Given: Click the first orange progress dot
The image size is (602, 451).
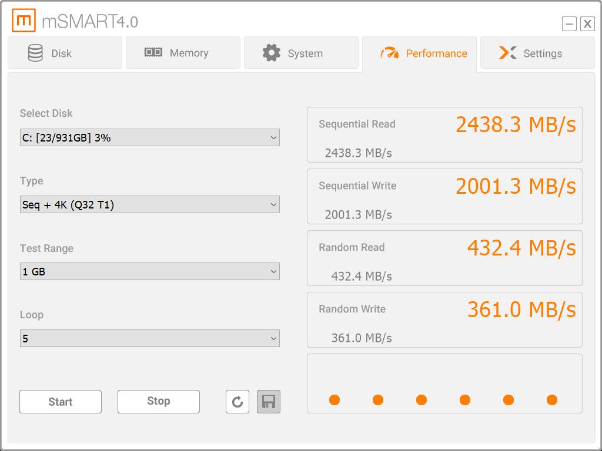Looking at the screenshot, I should tap(335, 400).
